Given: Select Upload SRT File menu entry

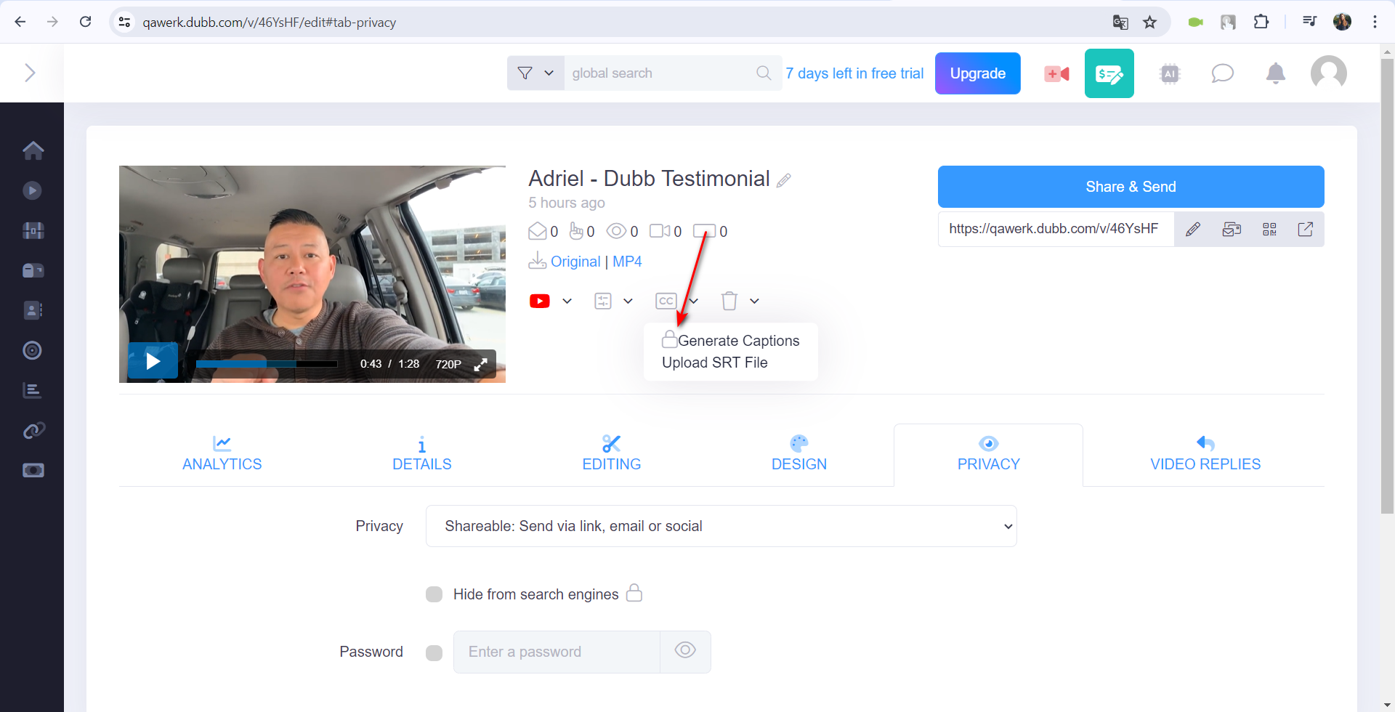Looking at the screenshot, I should click(x=715, y=363).
